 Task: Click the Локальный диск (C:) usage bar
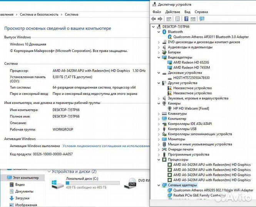click(x=92, y=183)
